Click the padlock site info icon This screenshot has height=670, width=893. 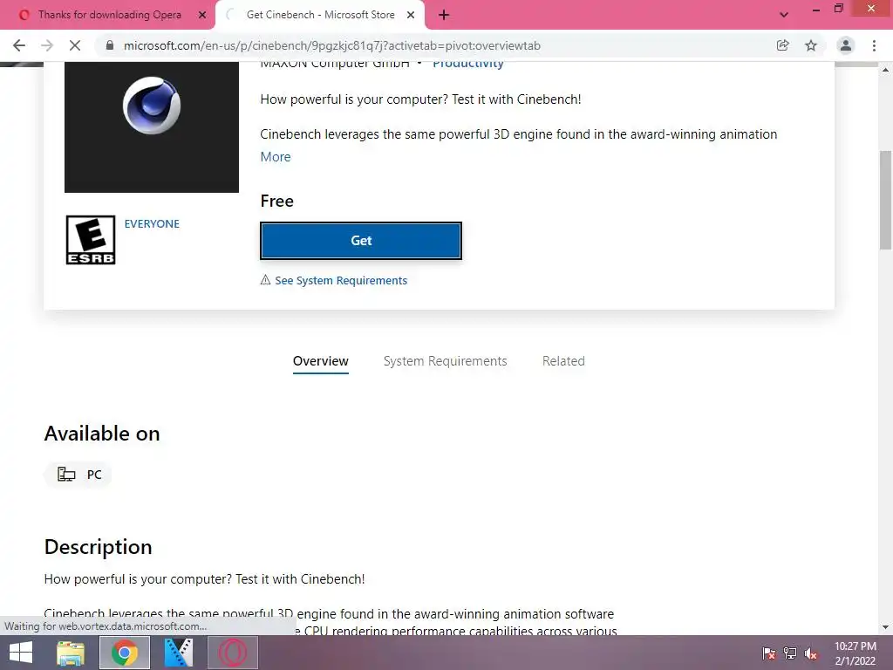tap(110, 45)
